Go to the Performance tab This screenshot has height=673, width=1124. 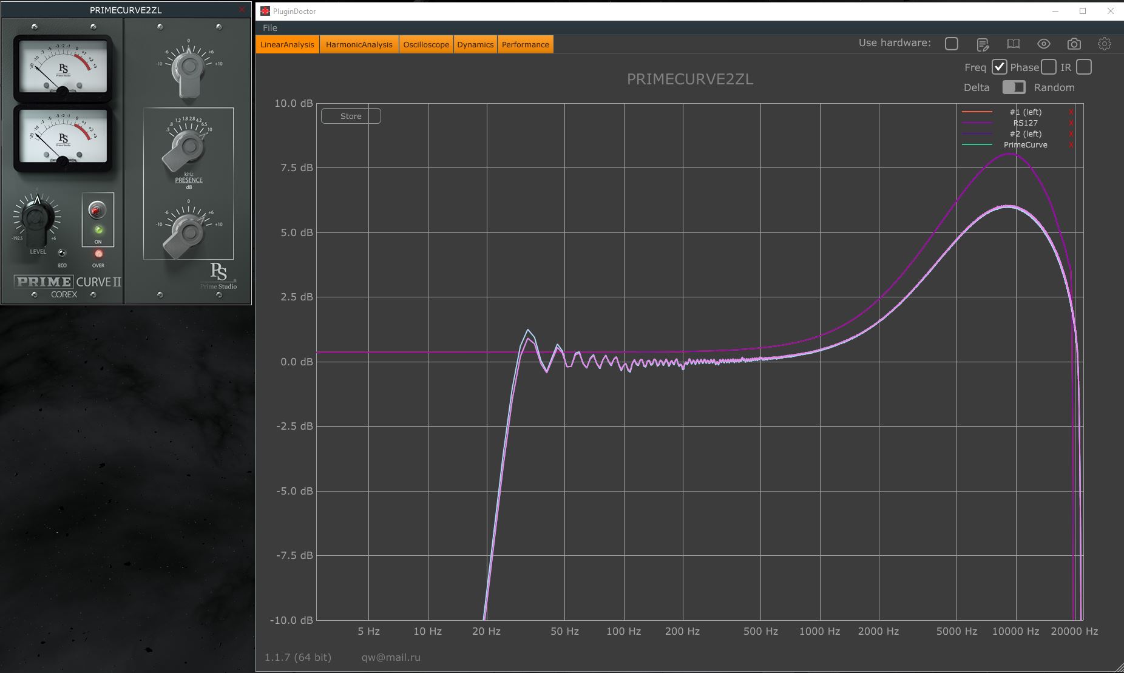click(526, 44)
